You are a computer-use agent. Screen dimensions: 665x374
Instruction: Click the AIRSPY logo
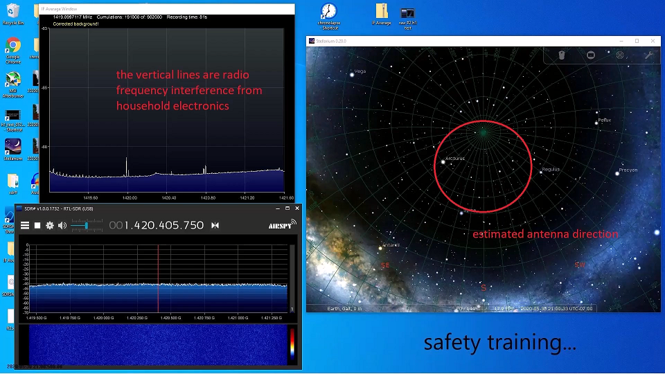[x=282, y=224]
